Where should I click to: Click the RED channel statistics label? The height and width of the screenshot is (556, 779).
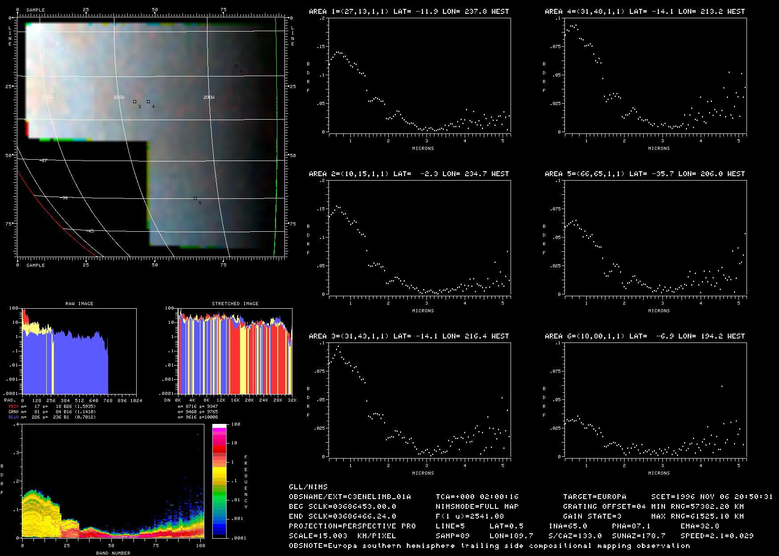click(52, 407)
